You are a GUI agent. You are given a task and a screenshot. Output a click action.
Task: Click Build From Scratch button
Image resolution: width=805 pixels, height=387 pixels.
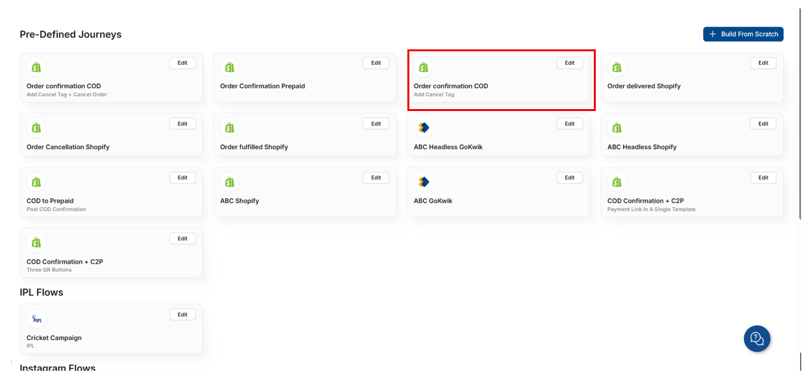743,34
